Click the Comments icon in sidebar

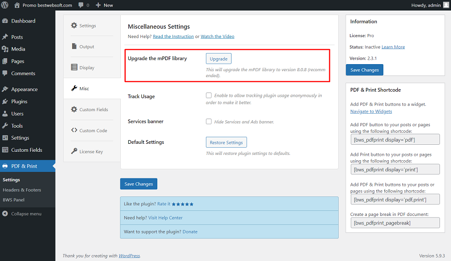[5, 73]
